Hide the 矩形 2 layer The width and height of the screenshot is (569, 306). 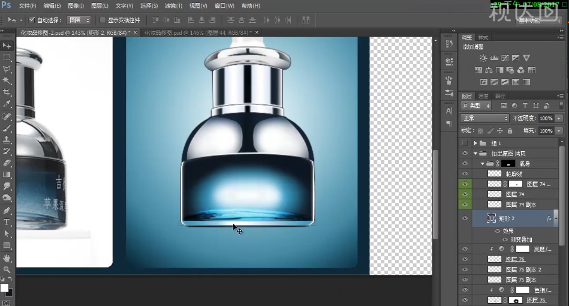[465, 218]
